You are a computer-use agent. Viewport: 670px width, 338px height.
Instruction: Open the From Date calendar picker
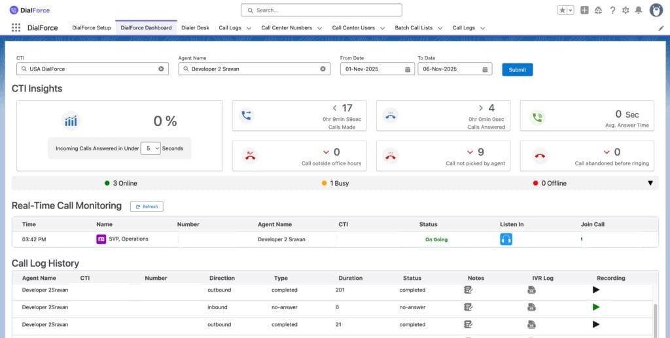point(408,69)
